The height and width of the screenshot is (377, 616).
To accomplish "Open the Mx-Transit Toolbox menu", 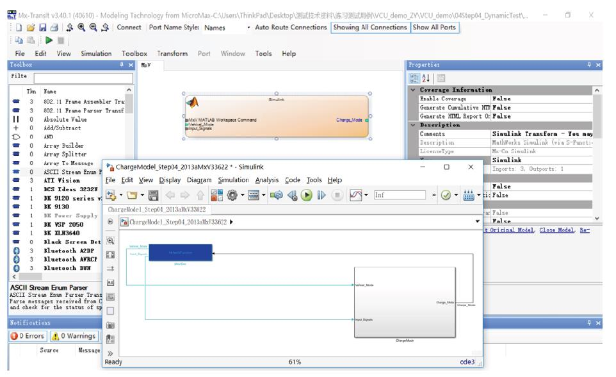I will (x=134, y=53).
